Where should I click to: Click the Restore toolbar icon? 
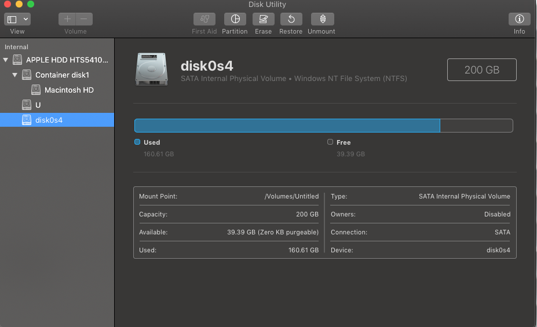(x=291, y=19)
